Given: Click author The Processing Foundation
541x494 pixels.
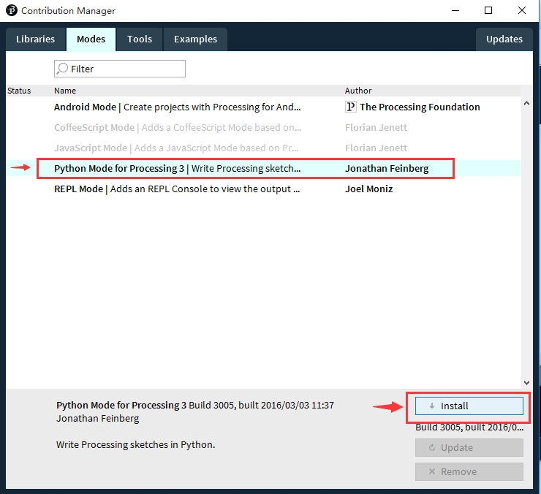Looking at the screenshot, I should coord(420,107).
